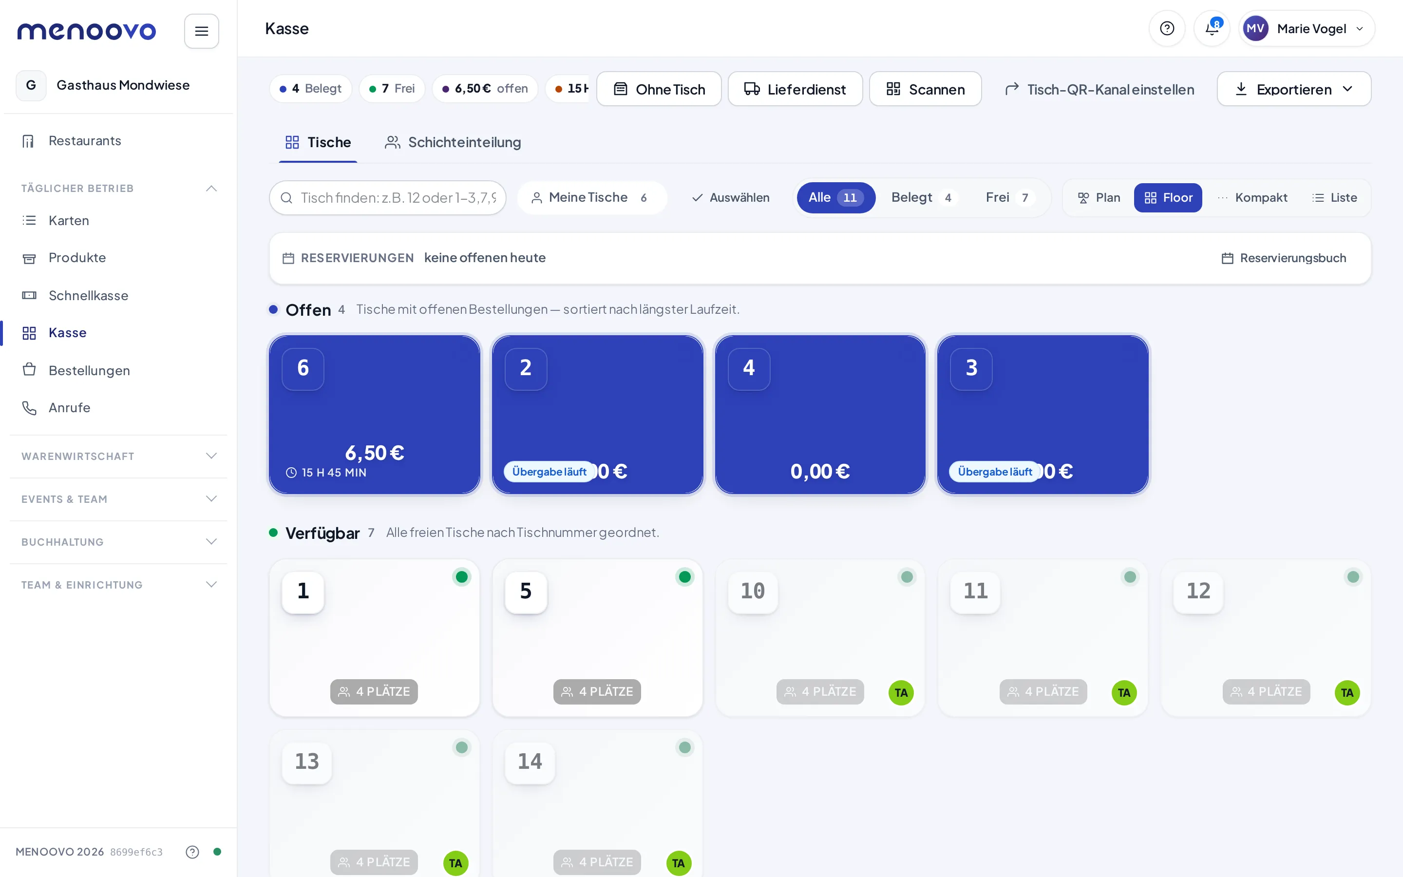Filter tables by Belegt 4
This screenshot has width=1403, height=877.
pos(922,198)
